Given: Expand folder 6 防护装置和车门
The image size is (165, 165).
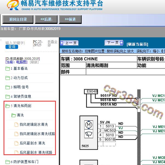Looking at the screenshot, I should 24,162.
